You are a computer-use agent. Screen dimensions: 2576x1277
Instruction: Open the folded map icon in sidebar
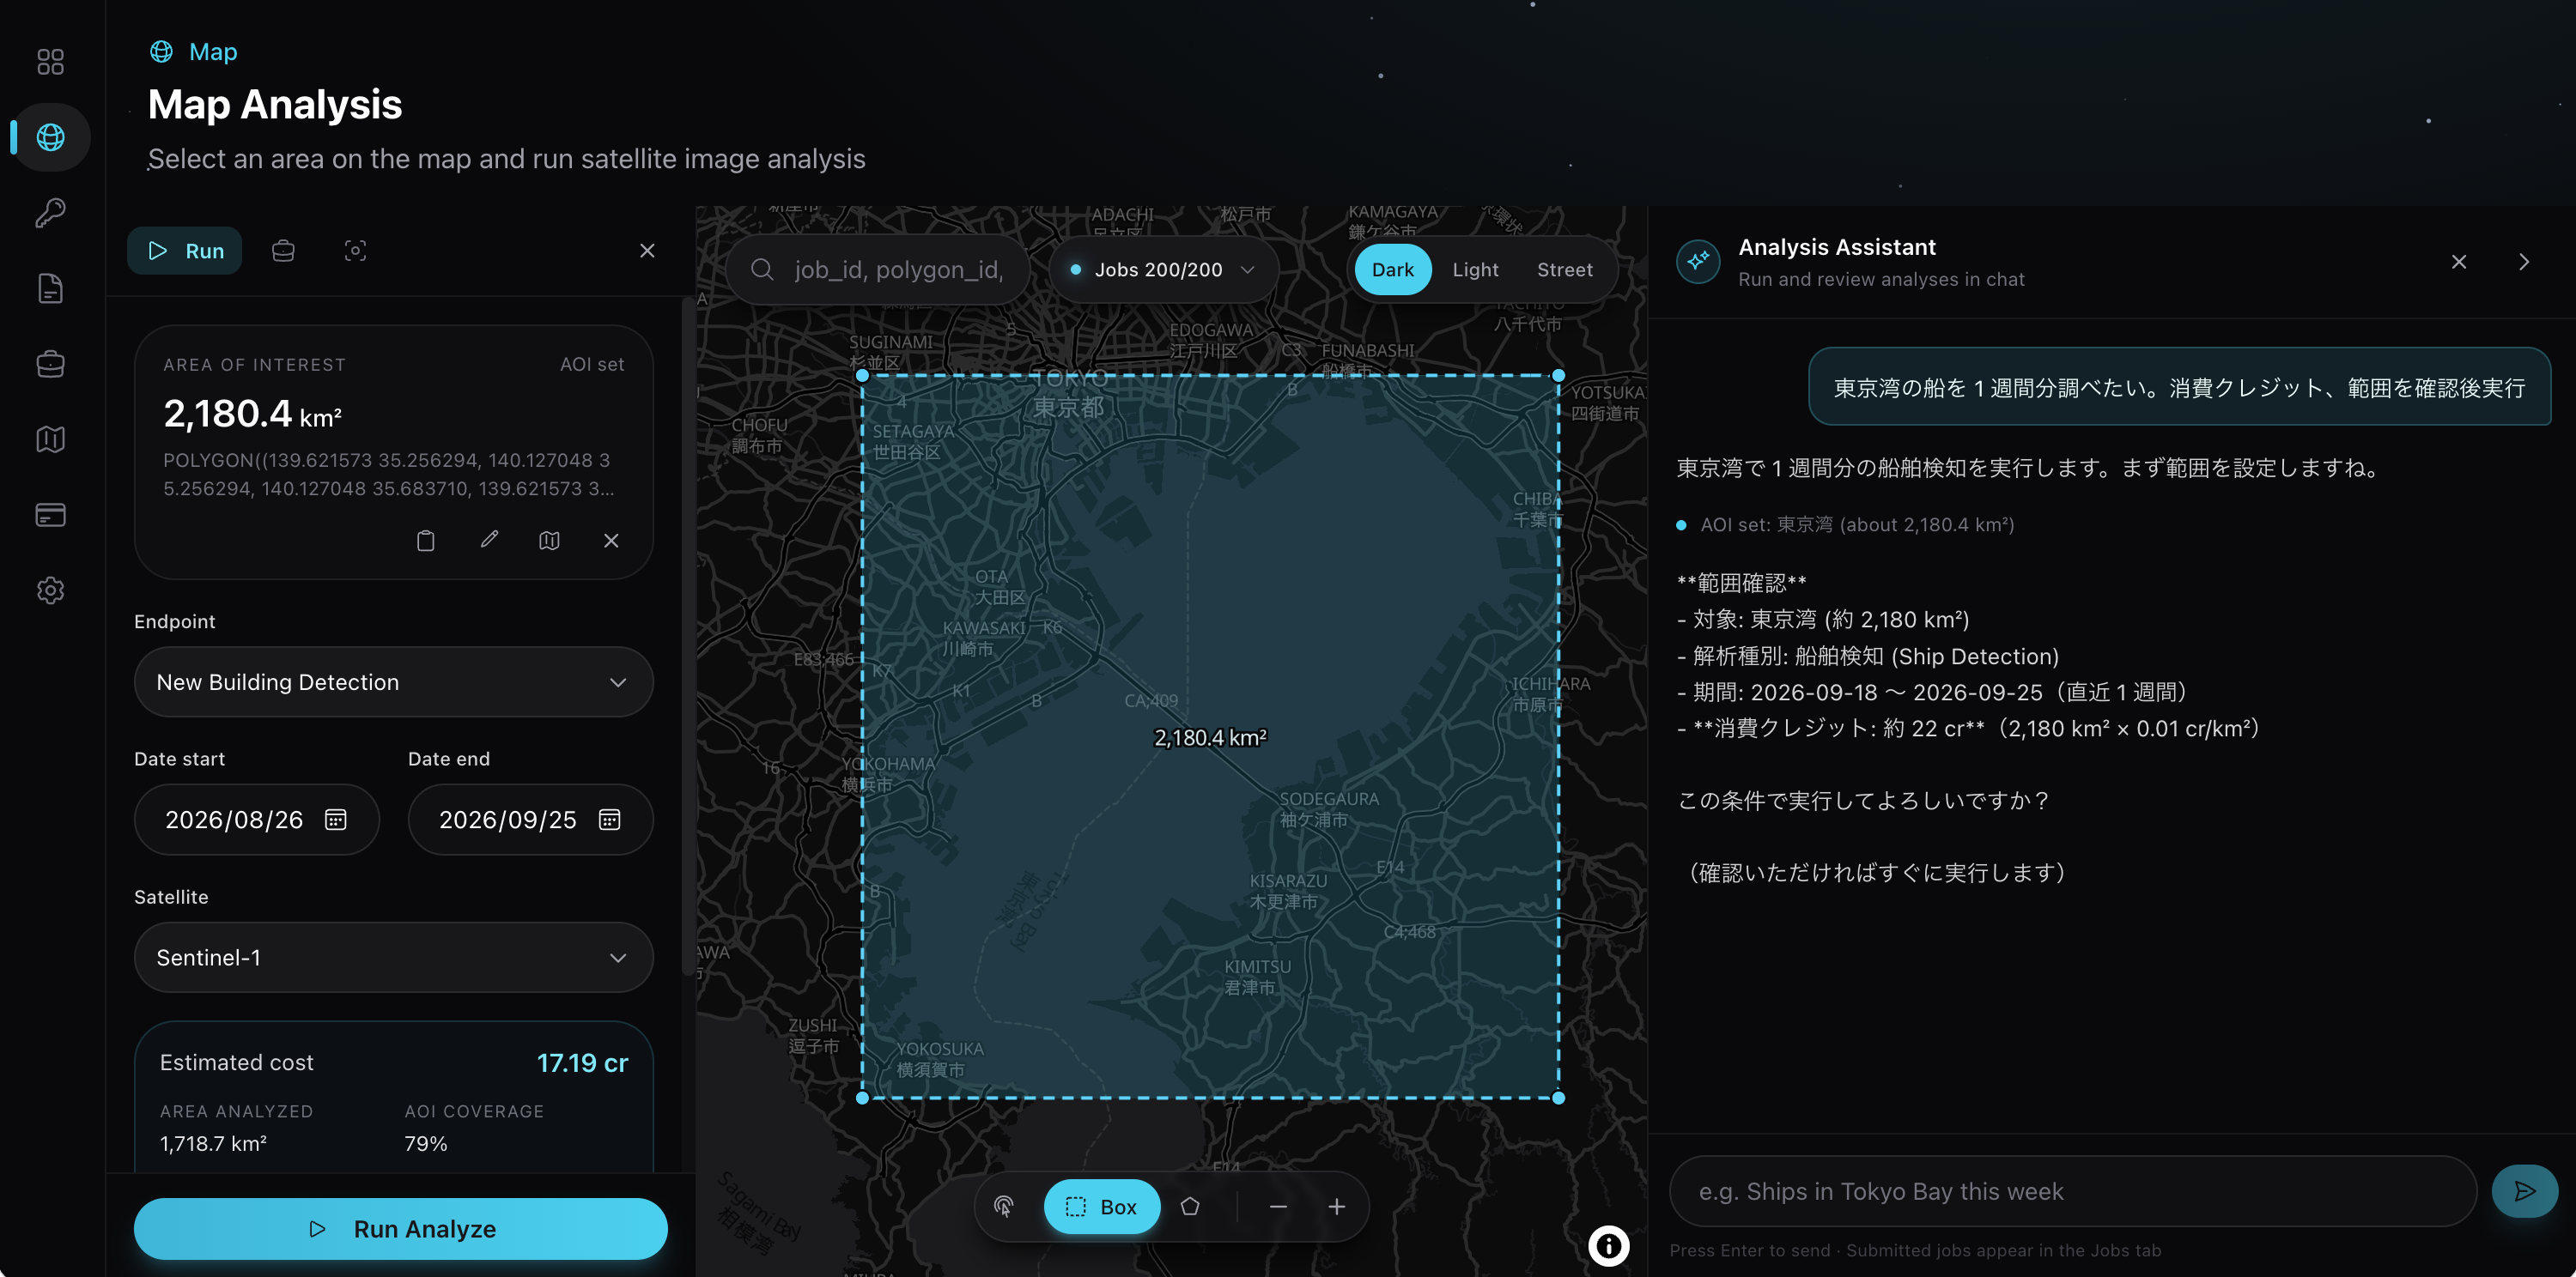(50, 439)
